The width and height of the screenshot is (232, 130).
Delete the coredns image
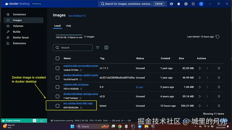click(219, 68)
